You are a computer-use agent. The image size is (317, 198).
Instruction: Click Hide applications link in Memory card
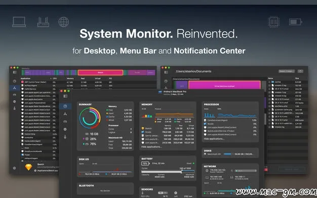[151, 147]
